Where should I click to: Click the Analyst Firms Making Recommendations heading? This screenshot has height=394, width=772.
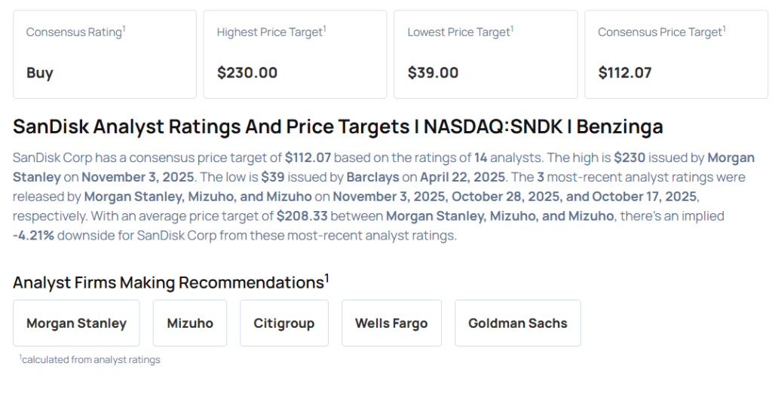tap(168, 283)
